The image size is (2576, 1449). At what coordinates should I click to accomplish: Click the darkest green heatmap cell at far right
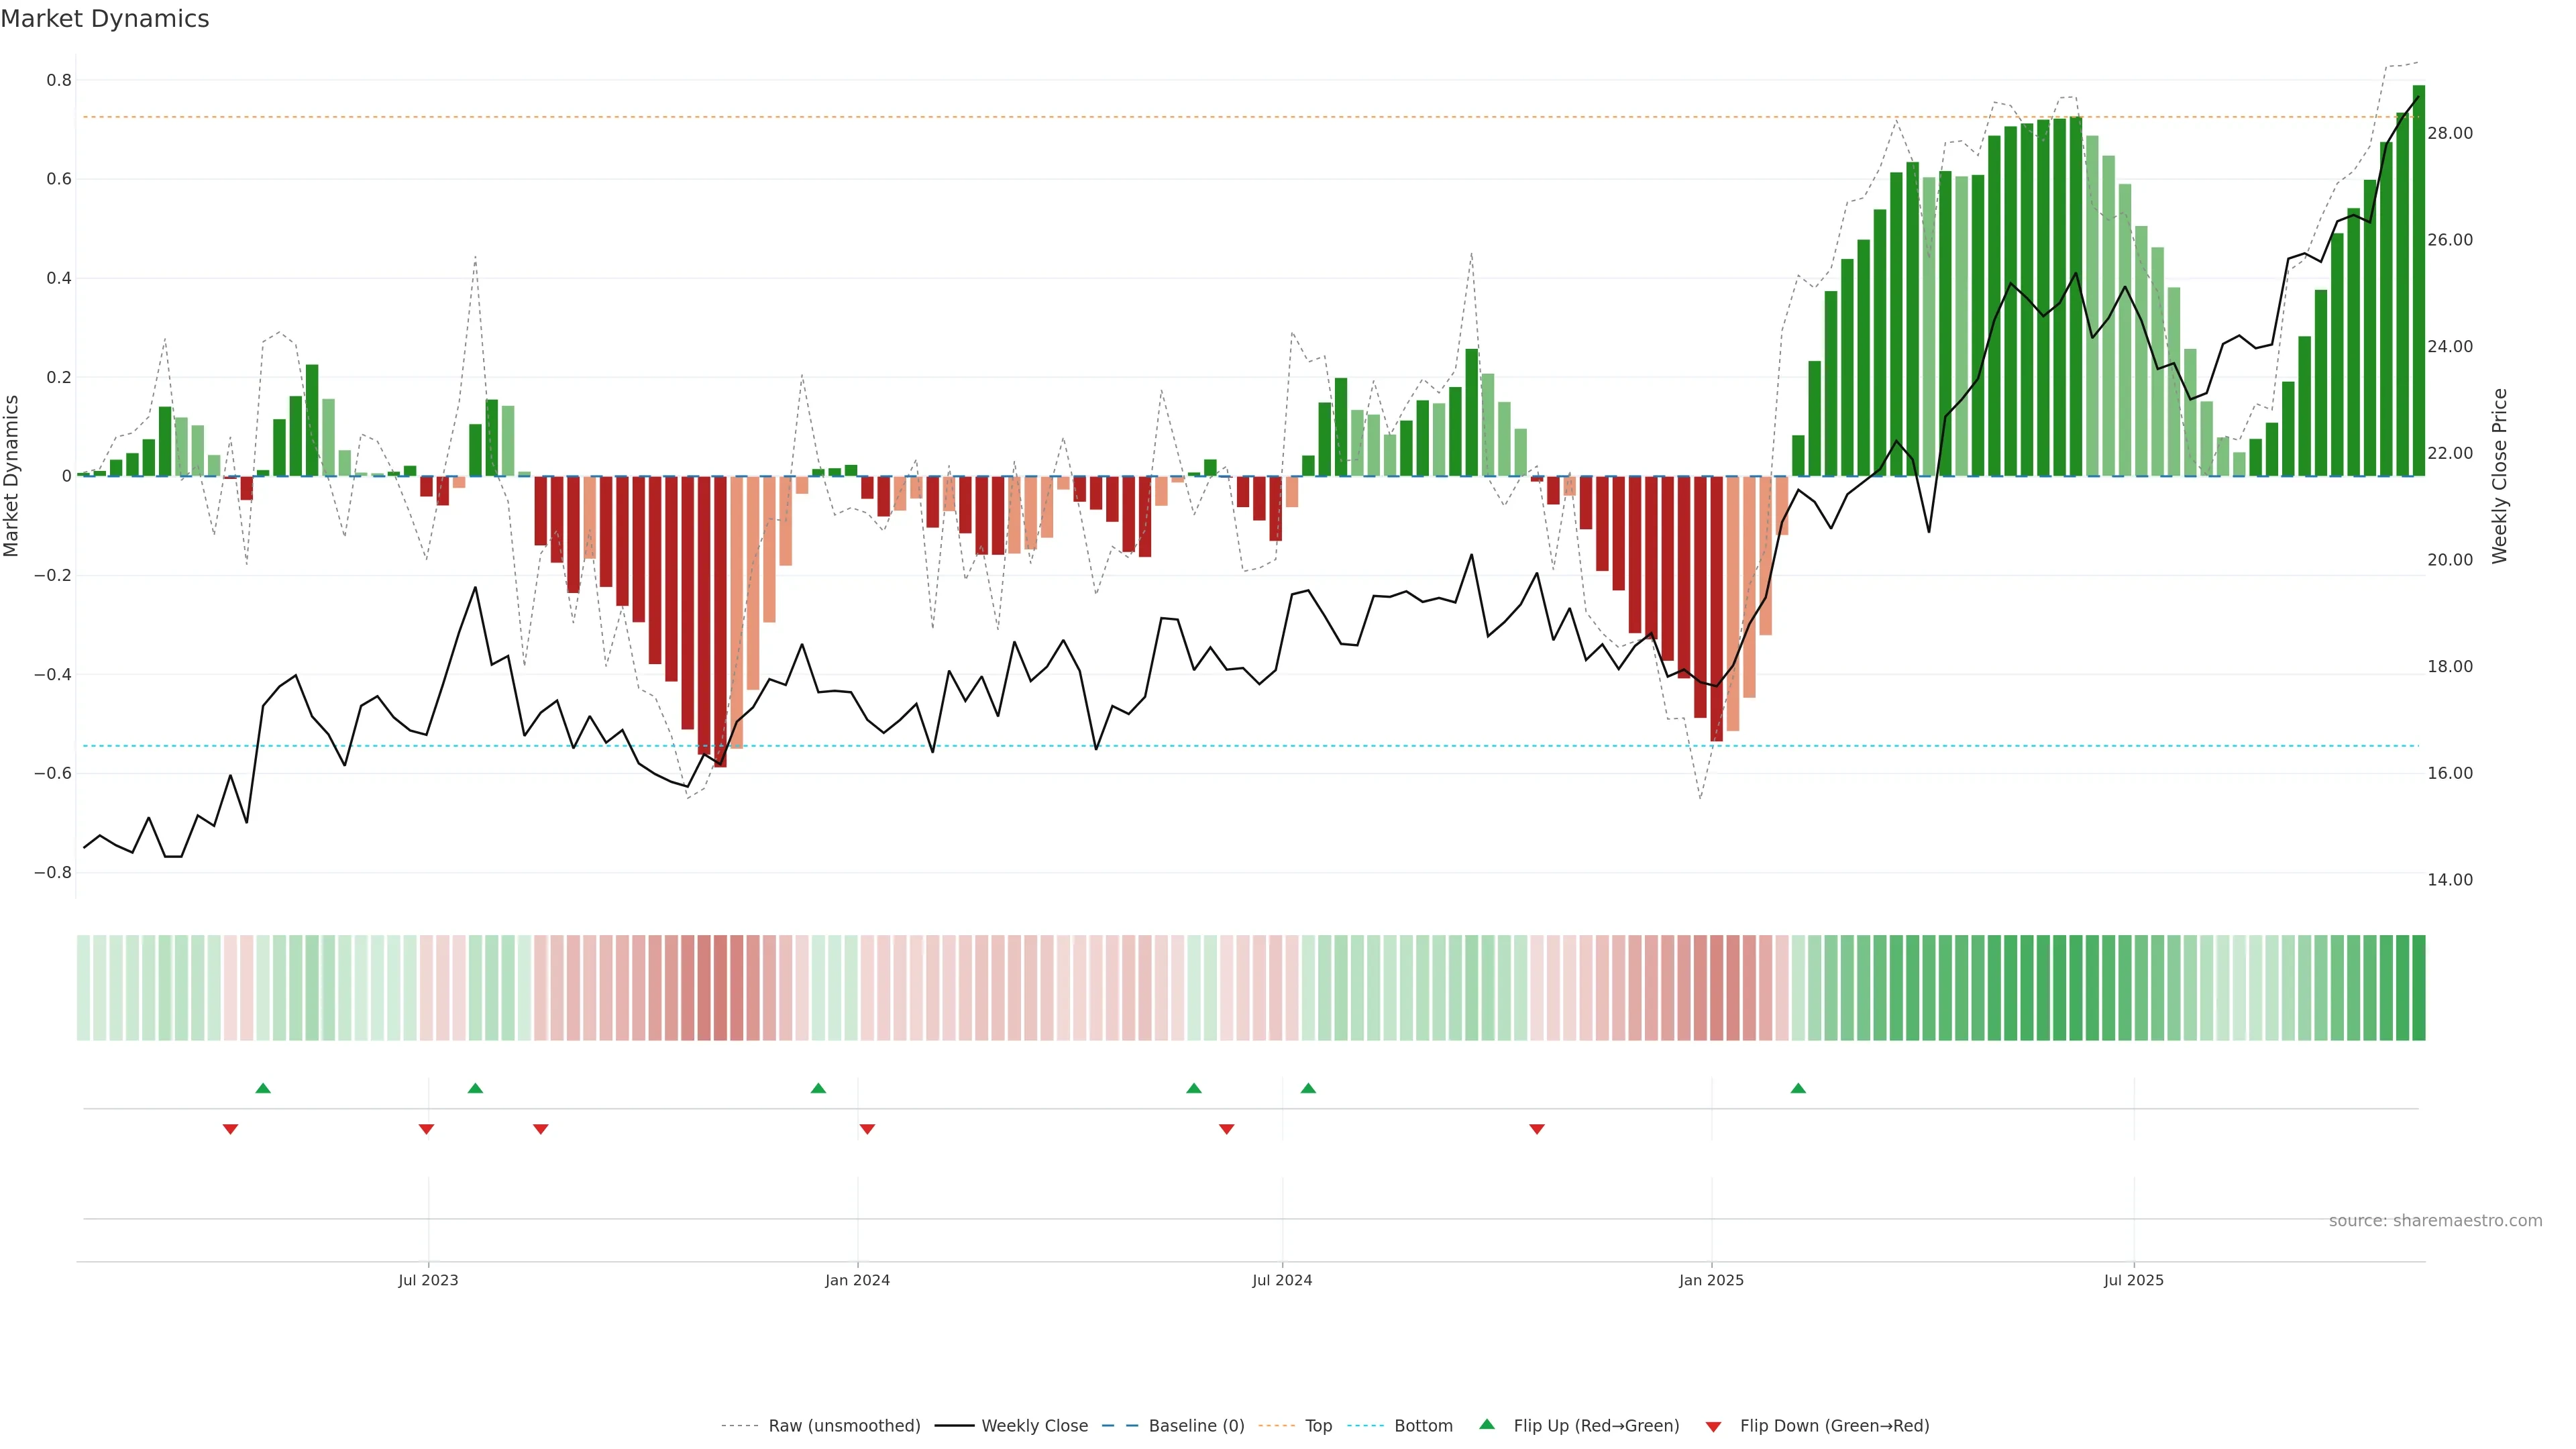click(x=2418, y=987)
